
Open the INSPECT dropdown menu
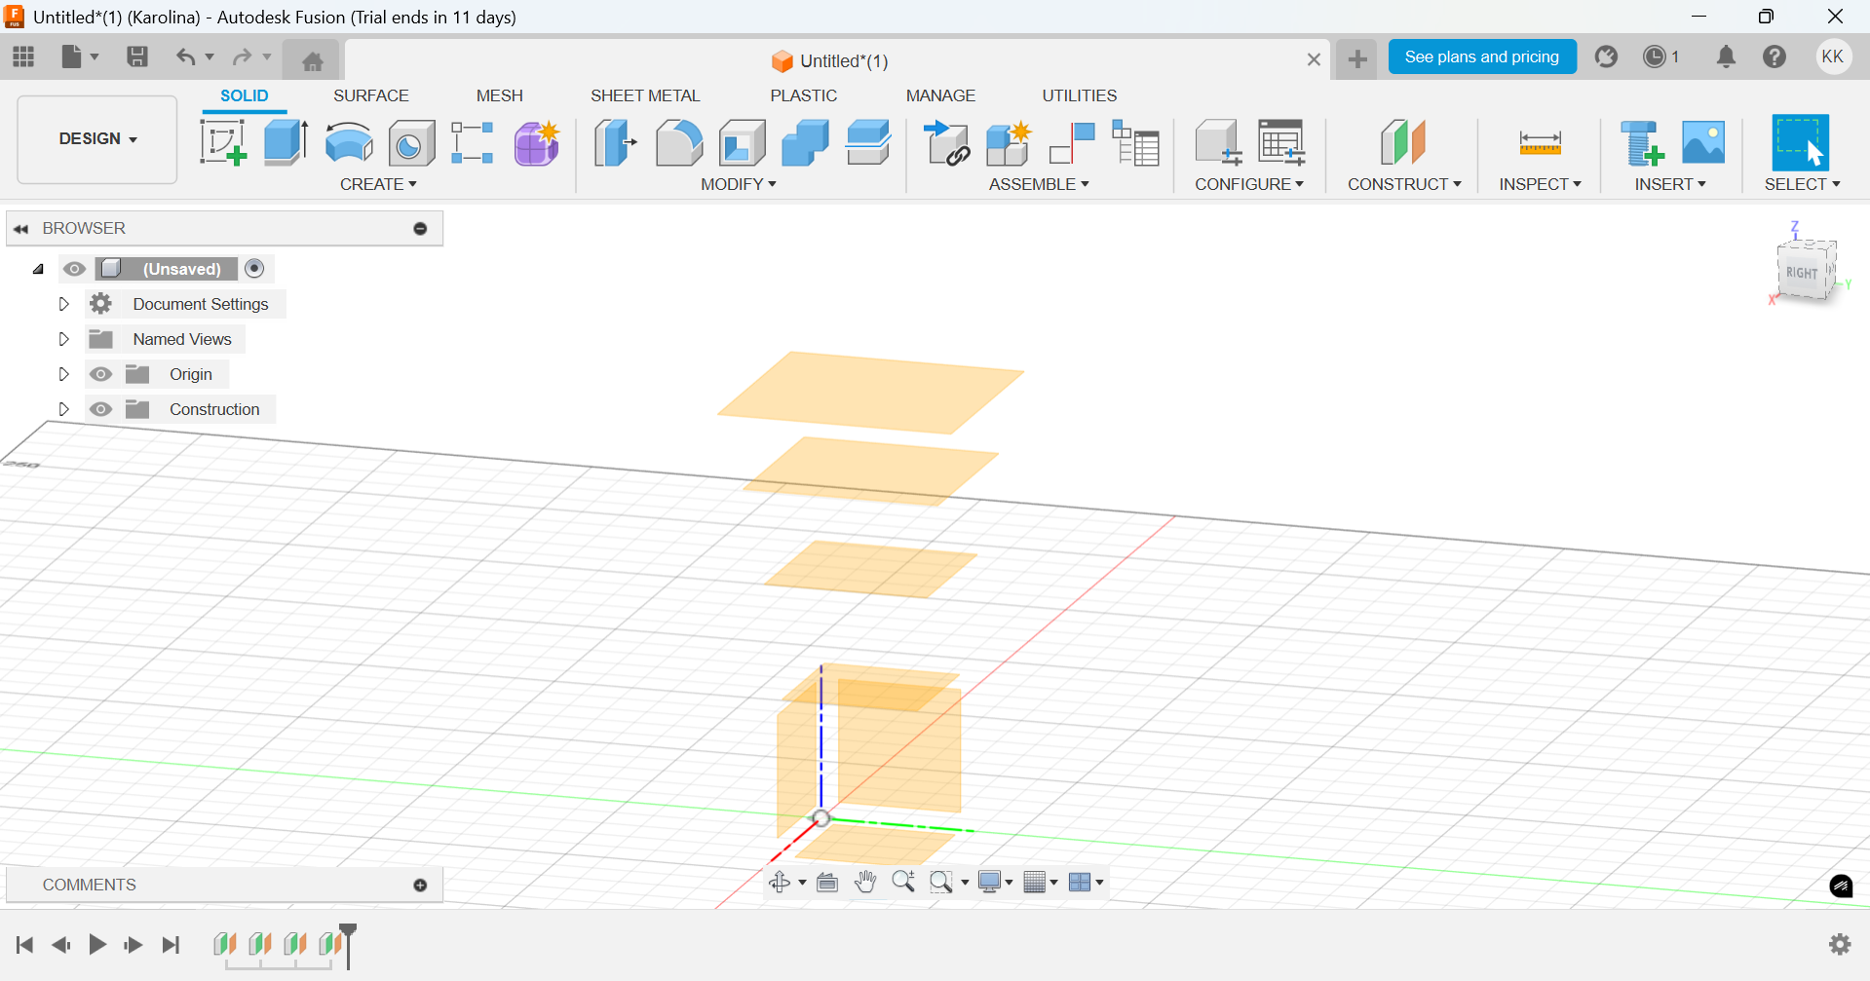point(1540,184)
